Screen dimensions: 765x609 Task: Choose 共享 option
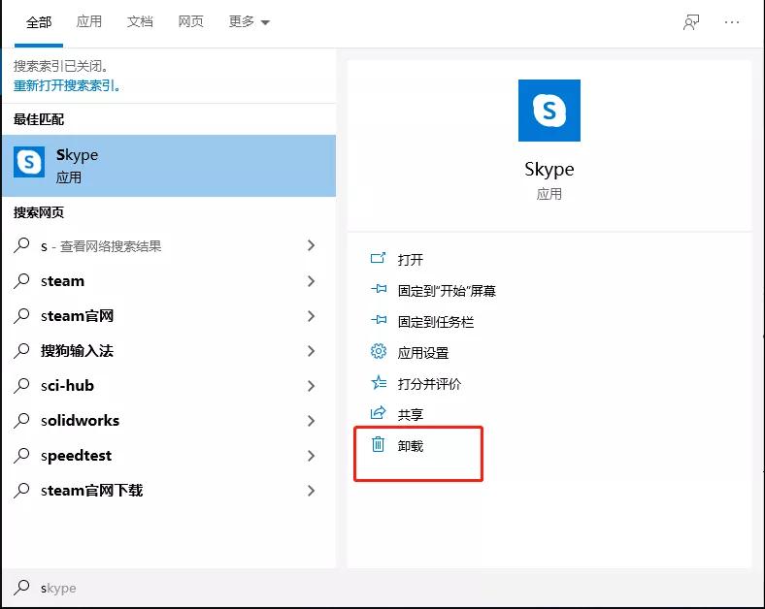click(411, 415)
